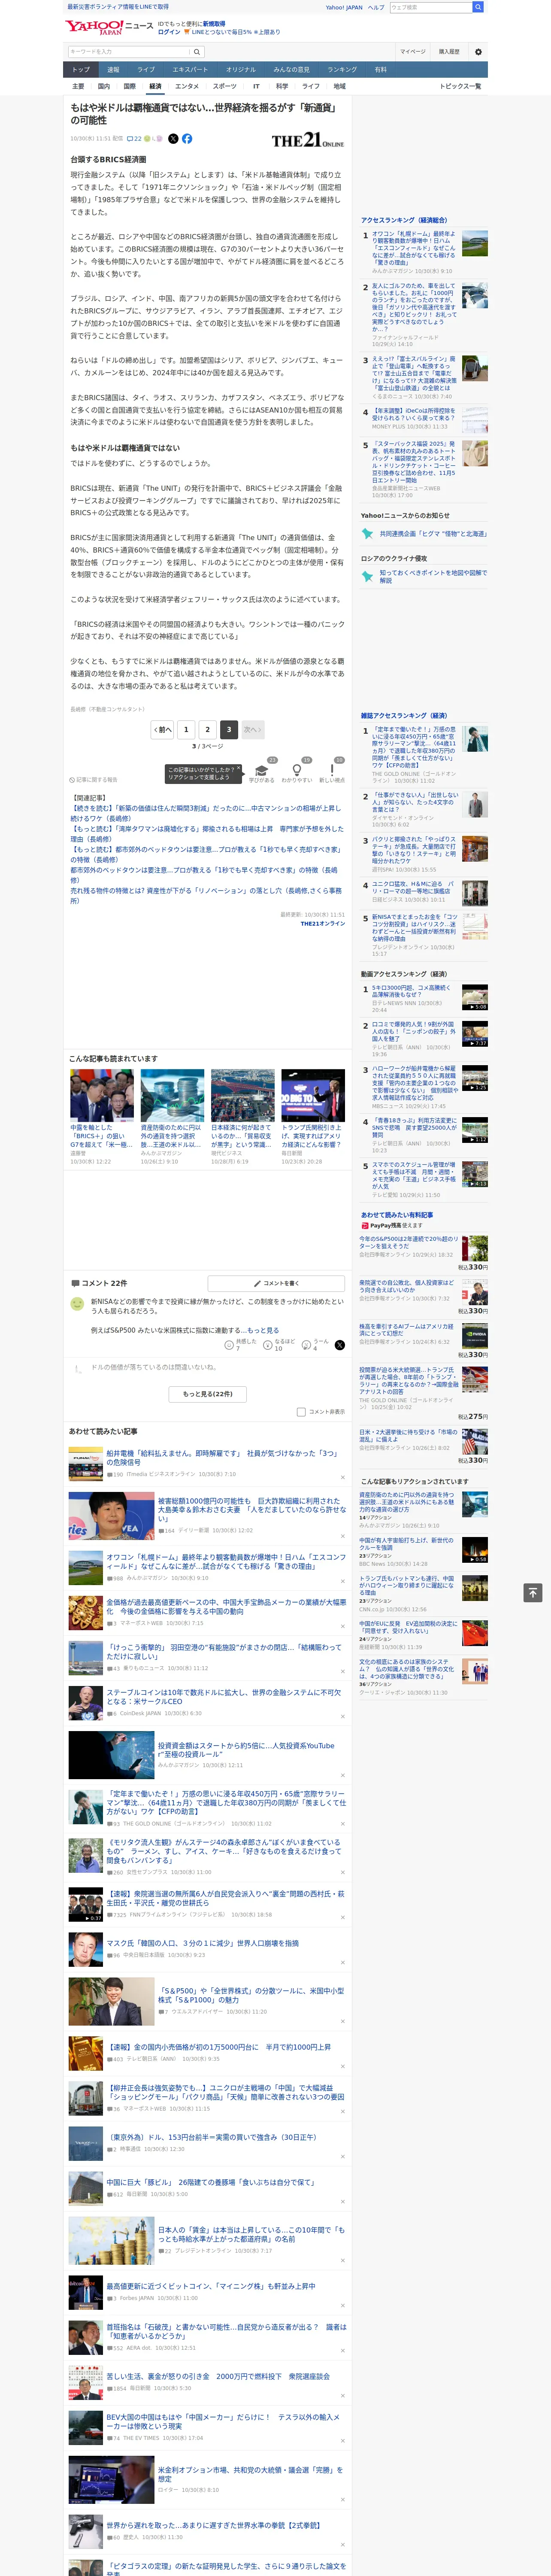Image resolution: width=551 pixels, height=2576 pixels.
Task: Click the Yahoo! JAPAN News logo
Action: 109,27
